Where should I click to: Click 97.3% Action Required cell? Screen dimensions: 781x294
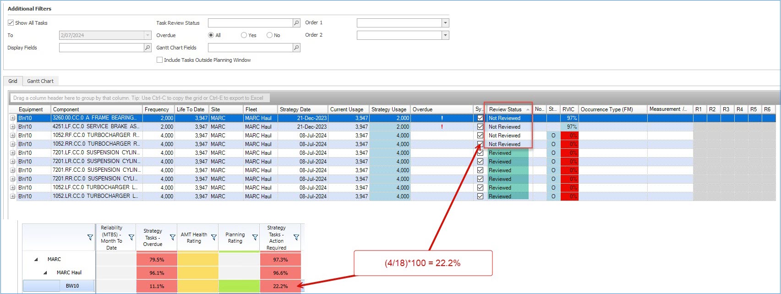(280, 260)
